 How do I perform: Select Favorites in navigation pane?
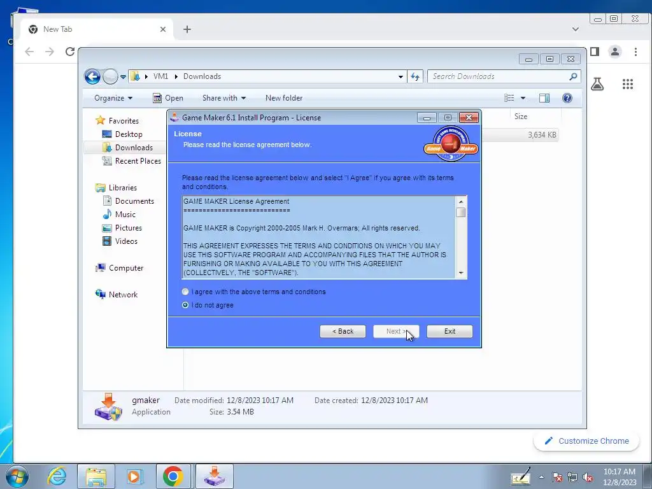pyautogui.click(x=124, y=121)
